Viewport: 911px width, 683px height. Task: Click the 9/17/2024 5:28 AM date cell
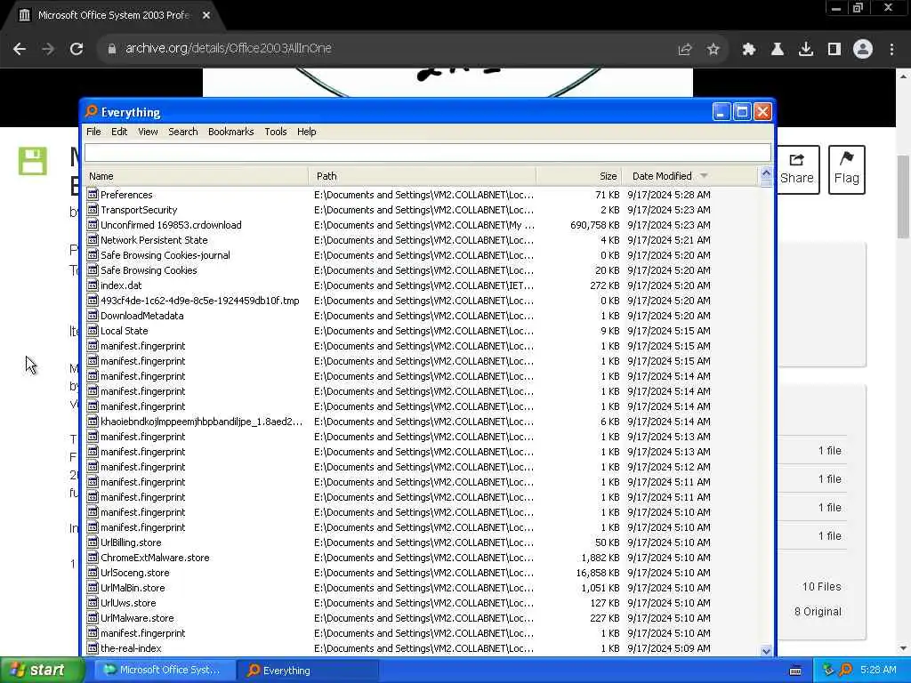coord(669,195)
